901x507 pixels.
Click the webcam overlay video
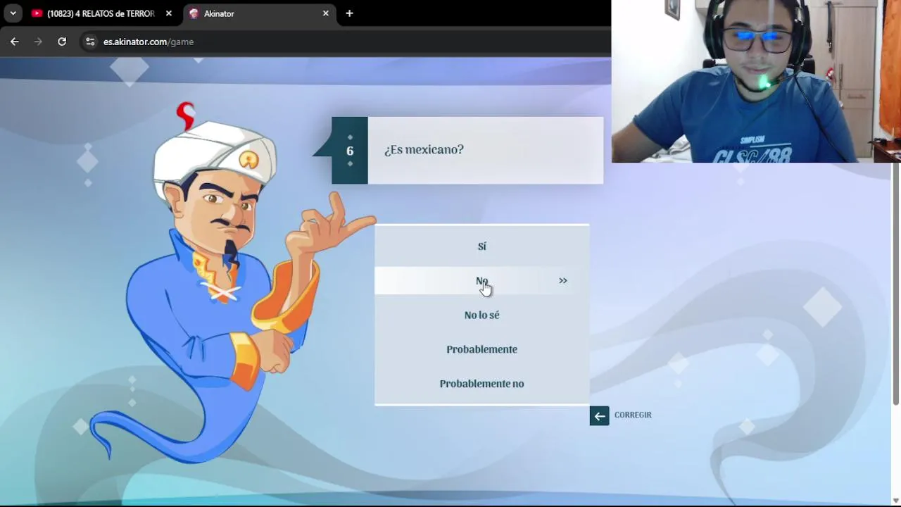pos(756,81)
